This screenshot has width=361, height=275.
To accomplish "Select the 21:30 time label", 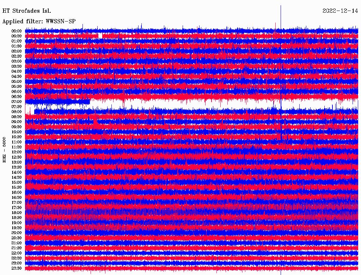I will click(x=17, y=248).
